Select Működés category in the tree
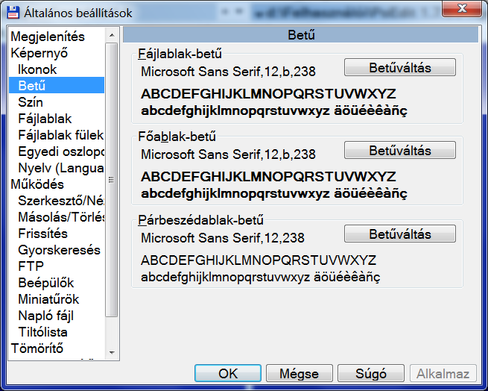 coord(37,184)
